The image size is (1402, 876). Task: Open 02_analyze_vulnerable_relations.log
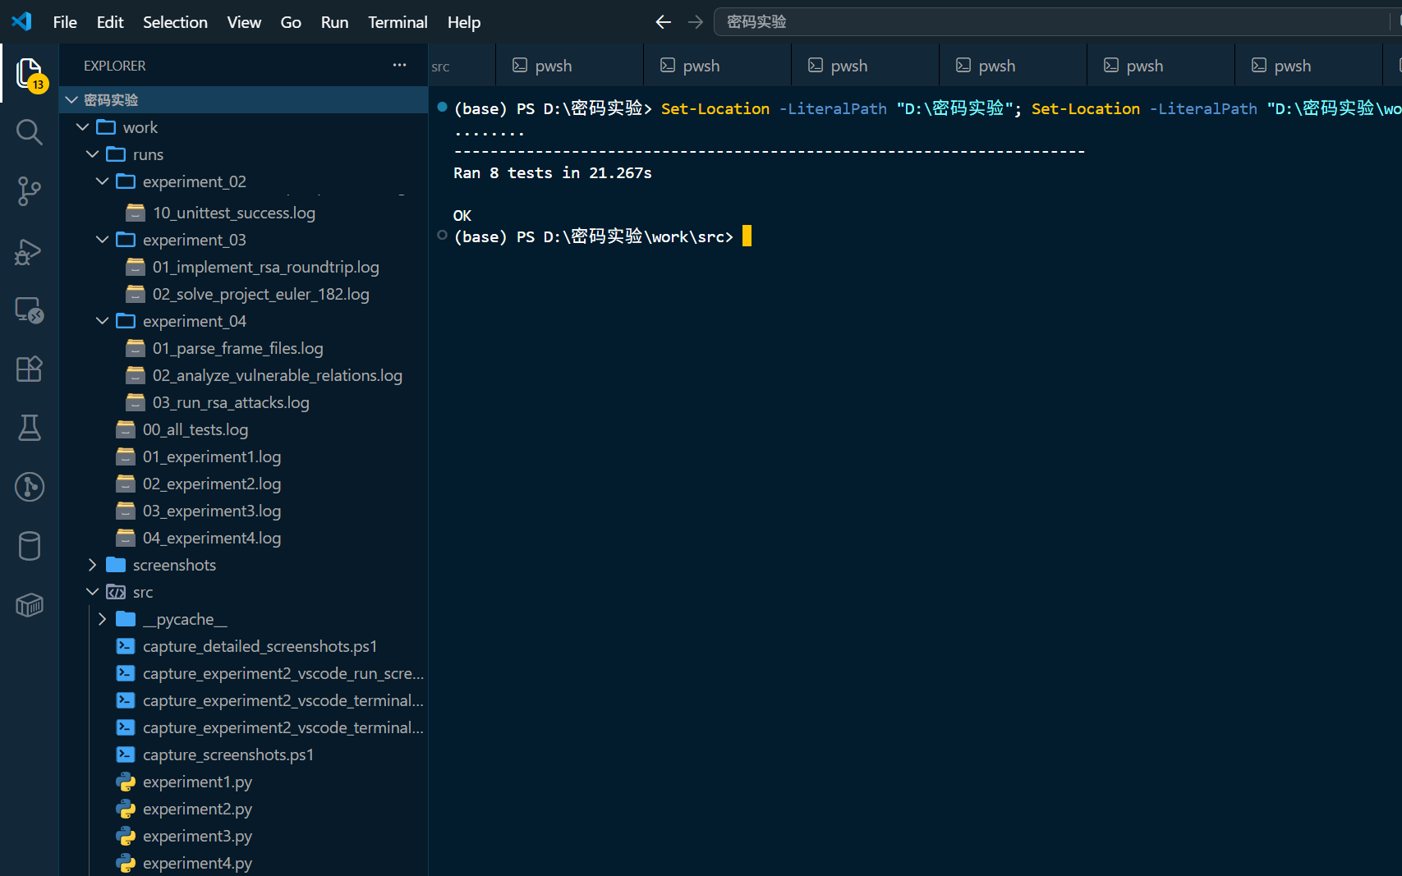point(244,375)
